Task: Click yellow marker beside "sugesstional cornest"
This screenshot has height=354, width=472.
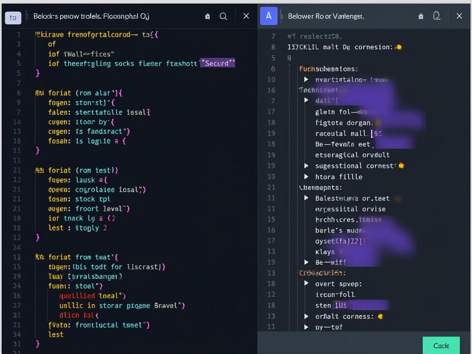Action: tap(401, 166)
